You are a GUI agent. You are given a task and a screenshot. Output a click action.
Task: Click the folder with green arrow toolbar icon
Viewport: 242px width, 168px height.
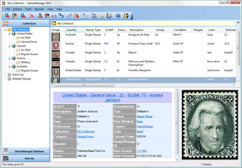(101, 16)
